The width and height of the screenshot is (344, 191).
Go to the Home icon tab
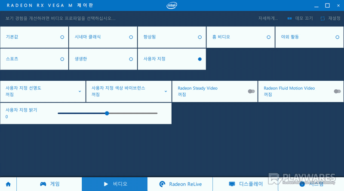click(x=8, y=184)
